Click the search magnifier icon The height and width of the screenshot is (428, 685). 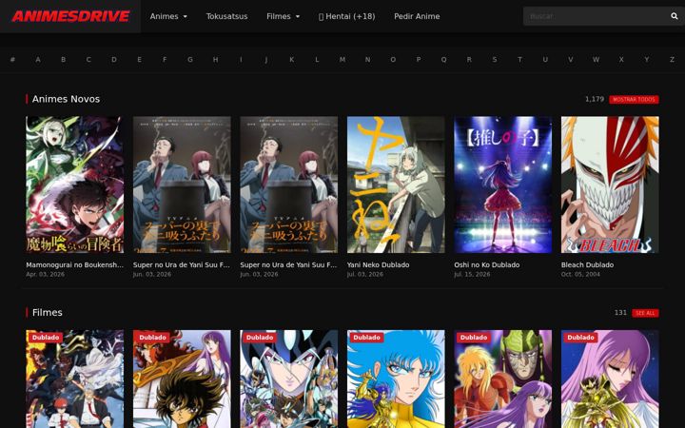pyautogui.click(x=675, y=16)
